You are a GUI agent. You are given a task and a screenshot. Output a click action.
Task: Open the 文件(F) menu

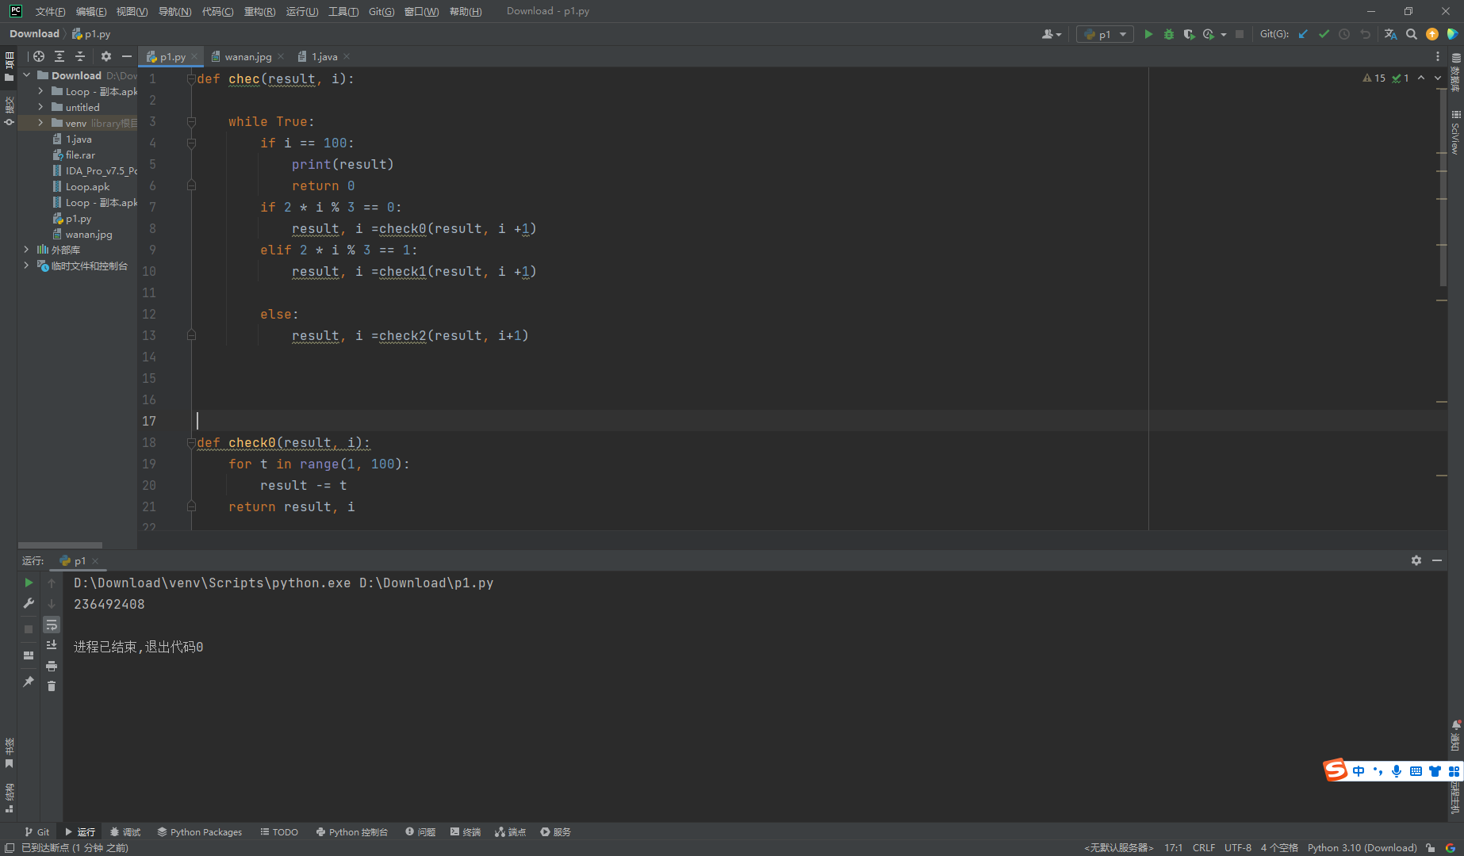pos(50,11)
